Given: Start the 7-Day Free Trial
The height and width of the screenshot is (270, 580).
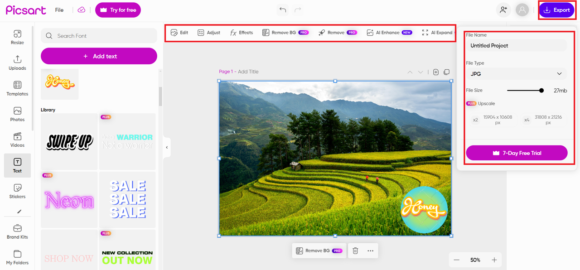Looking at the screenshot, I should coord(517,153).
